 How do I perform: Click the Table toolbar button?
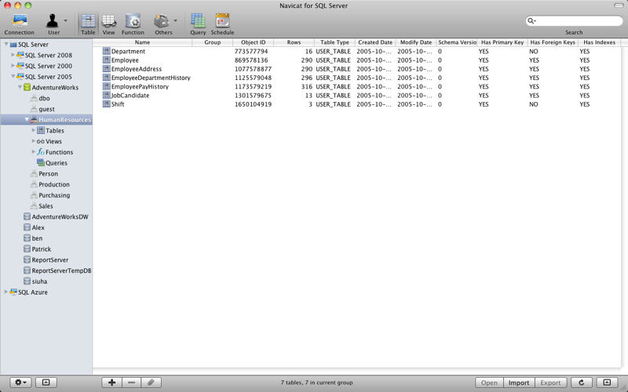88,24
